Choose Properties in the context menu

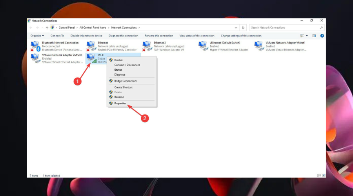[x=132, y=103]
